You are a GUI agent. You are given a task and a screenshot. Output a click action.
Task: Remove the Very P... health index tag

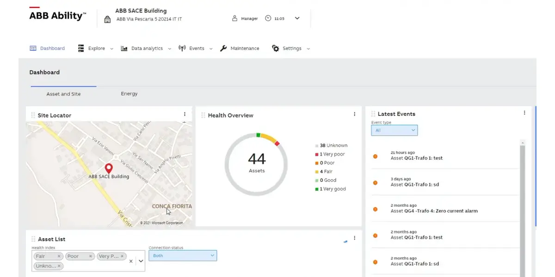click(x=123, y=256)
